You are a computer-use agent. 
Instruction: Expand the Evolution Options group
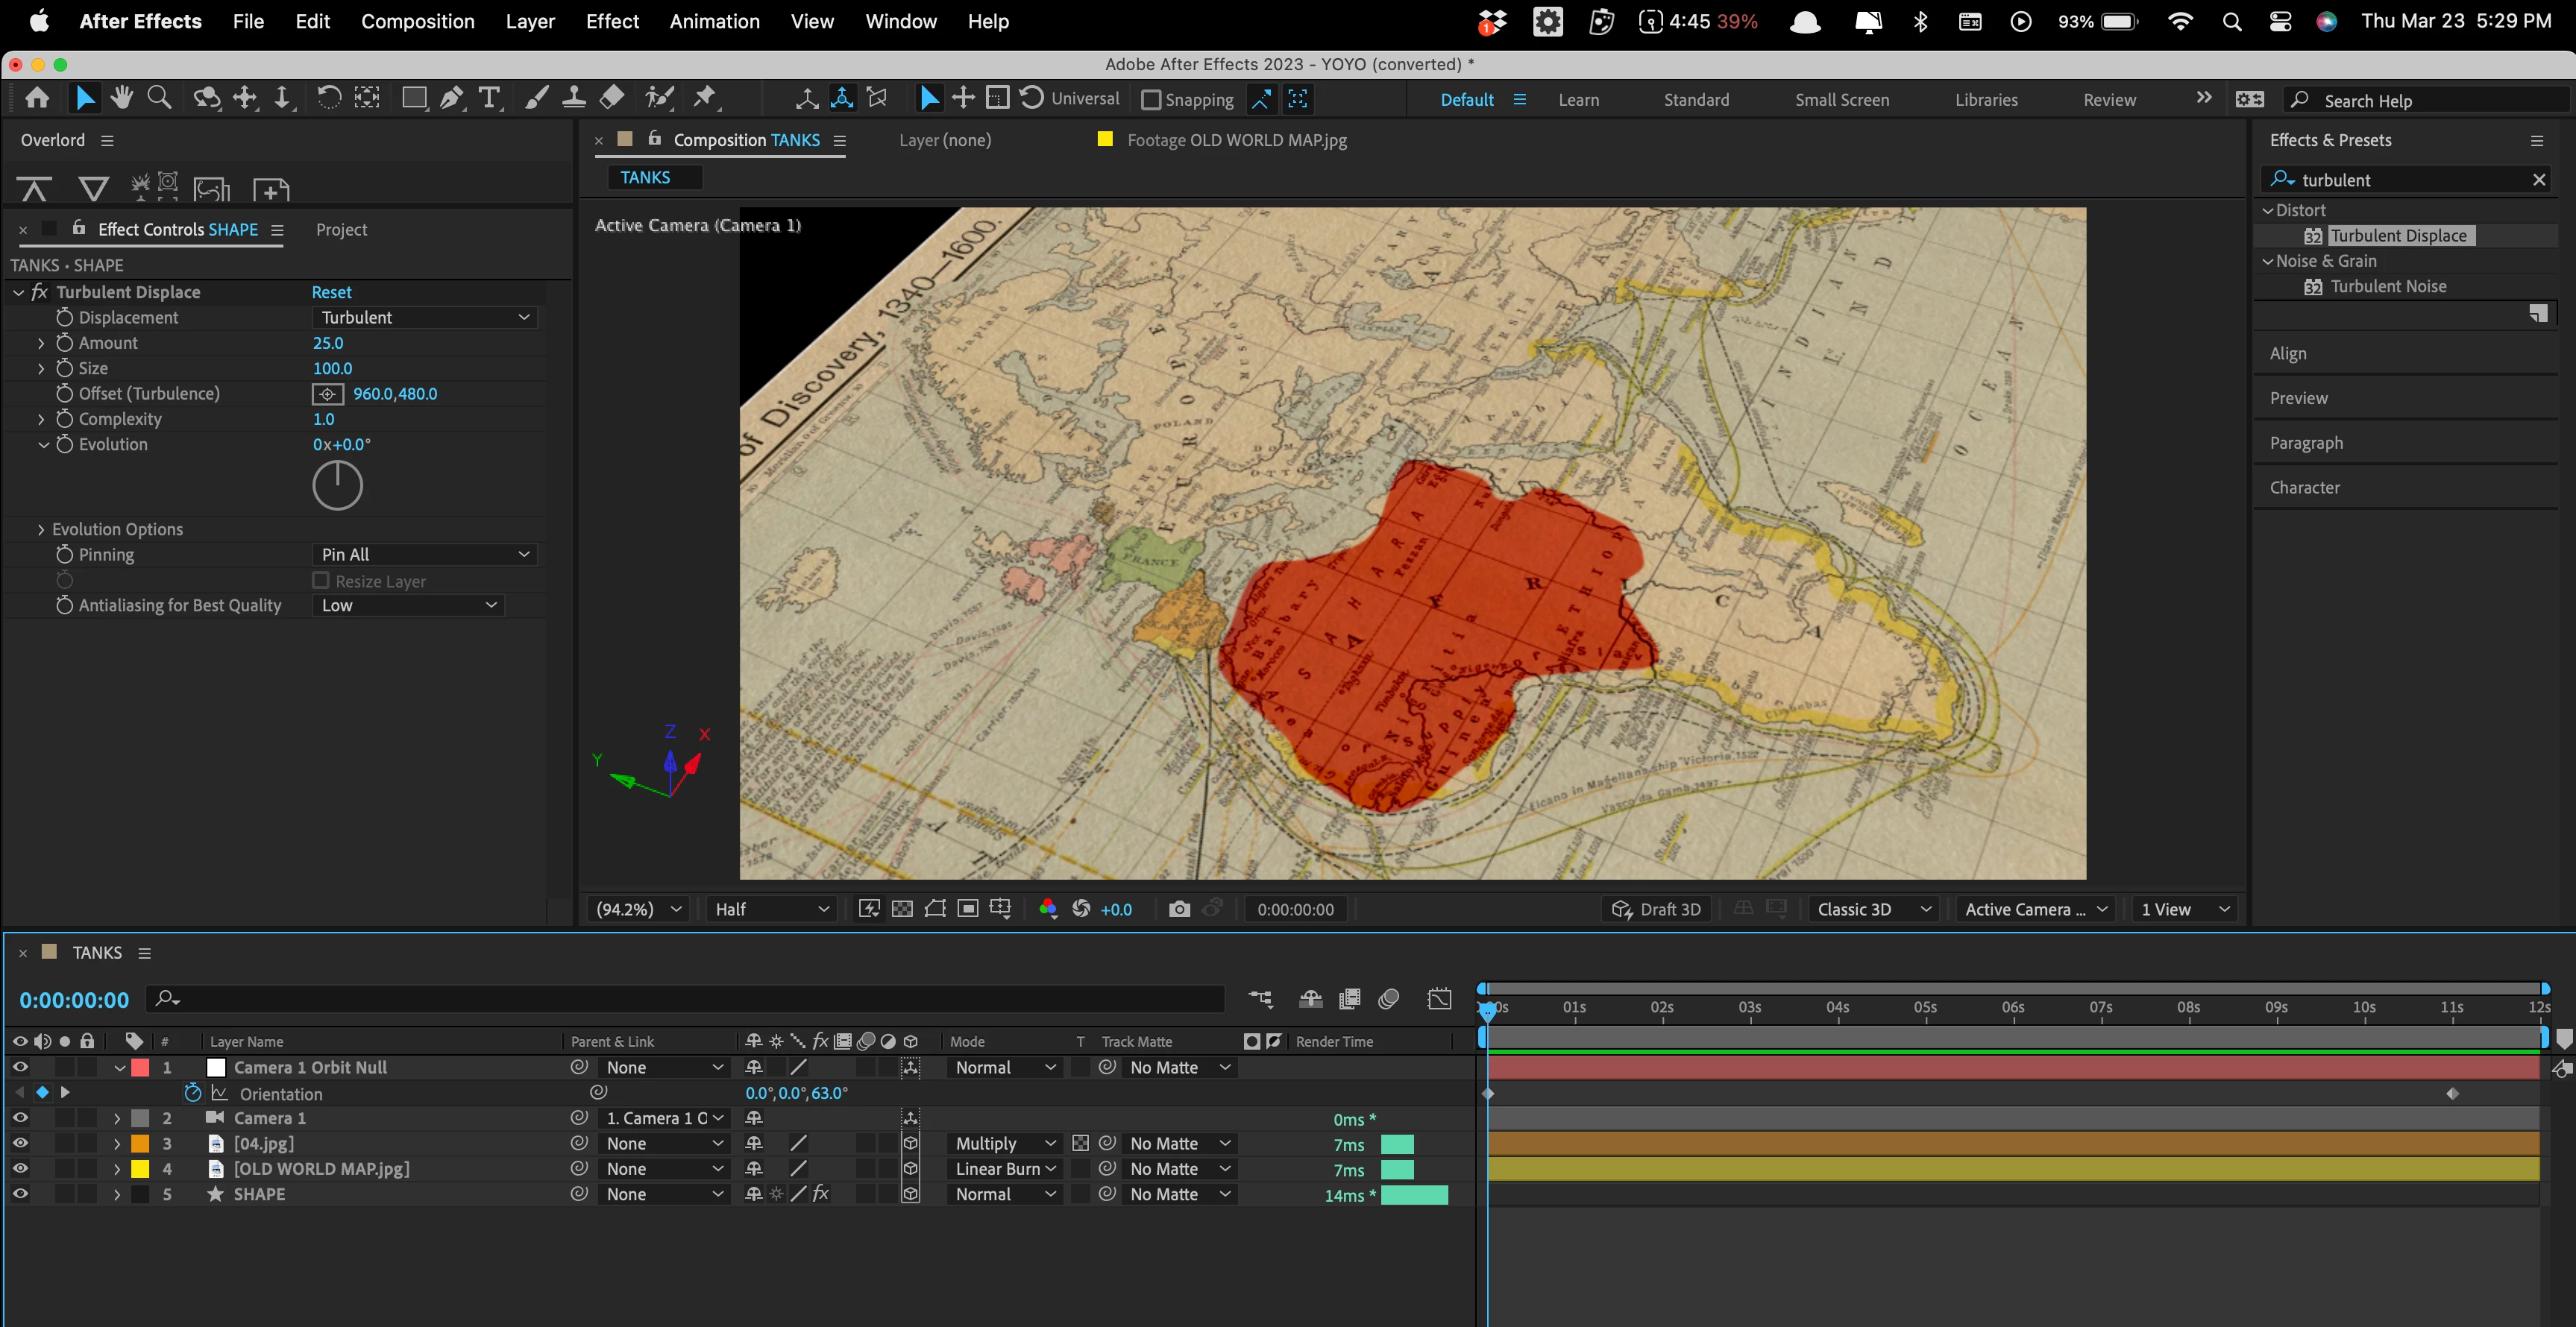point(41,529)
